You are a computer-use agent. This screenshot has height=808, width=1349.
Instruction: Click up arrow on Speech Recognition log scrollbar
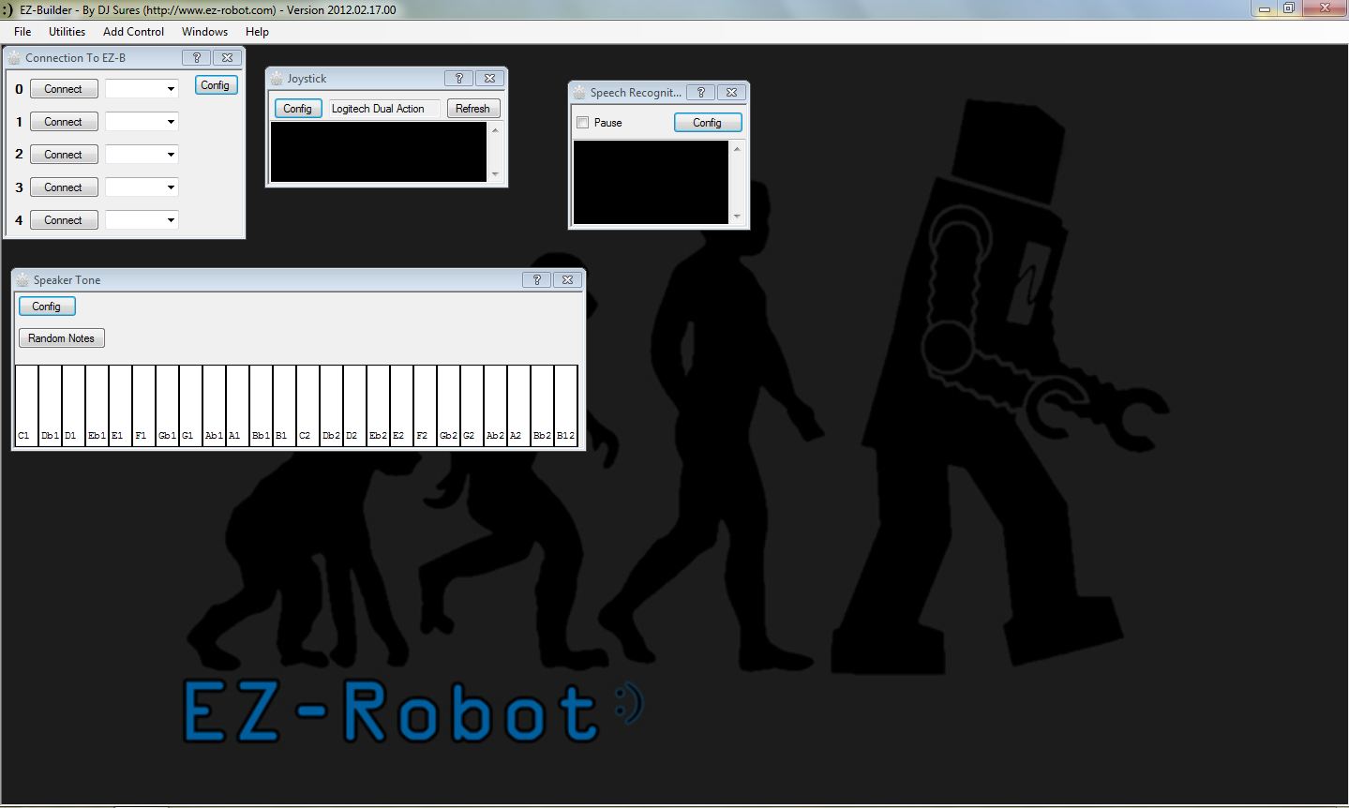click(x=737, y=149)
